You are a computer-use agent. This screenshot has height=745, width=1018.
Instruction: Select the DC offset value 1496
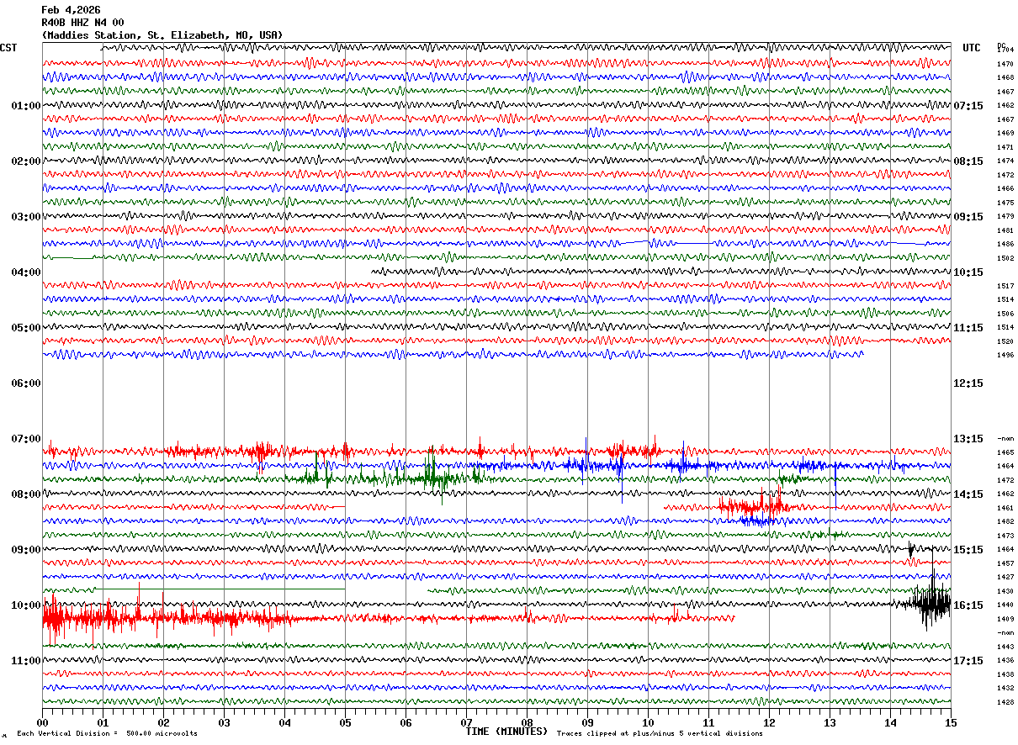(x=1005, y=355)
